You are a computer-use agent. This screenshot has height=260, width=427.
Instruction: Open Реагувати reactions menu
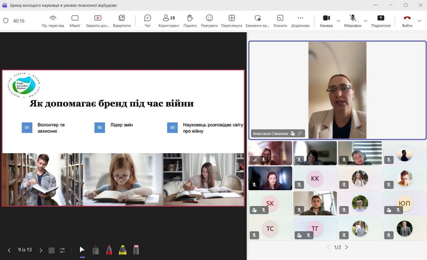point(209,21)
